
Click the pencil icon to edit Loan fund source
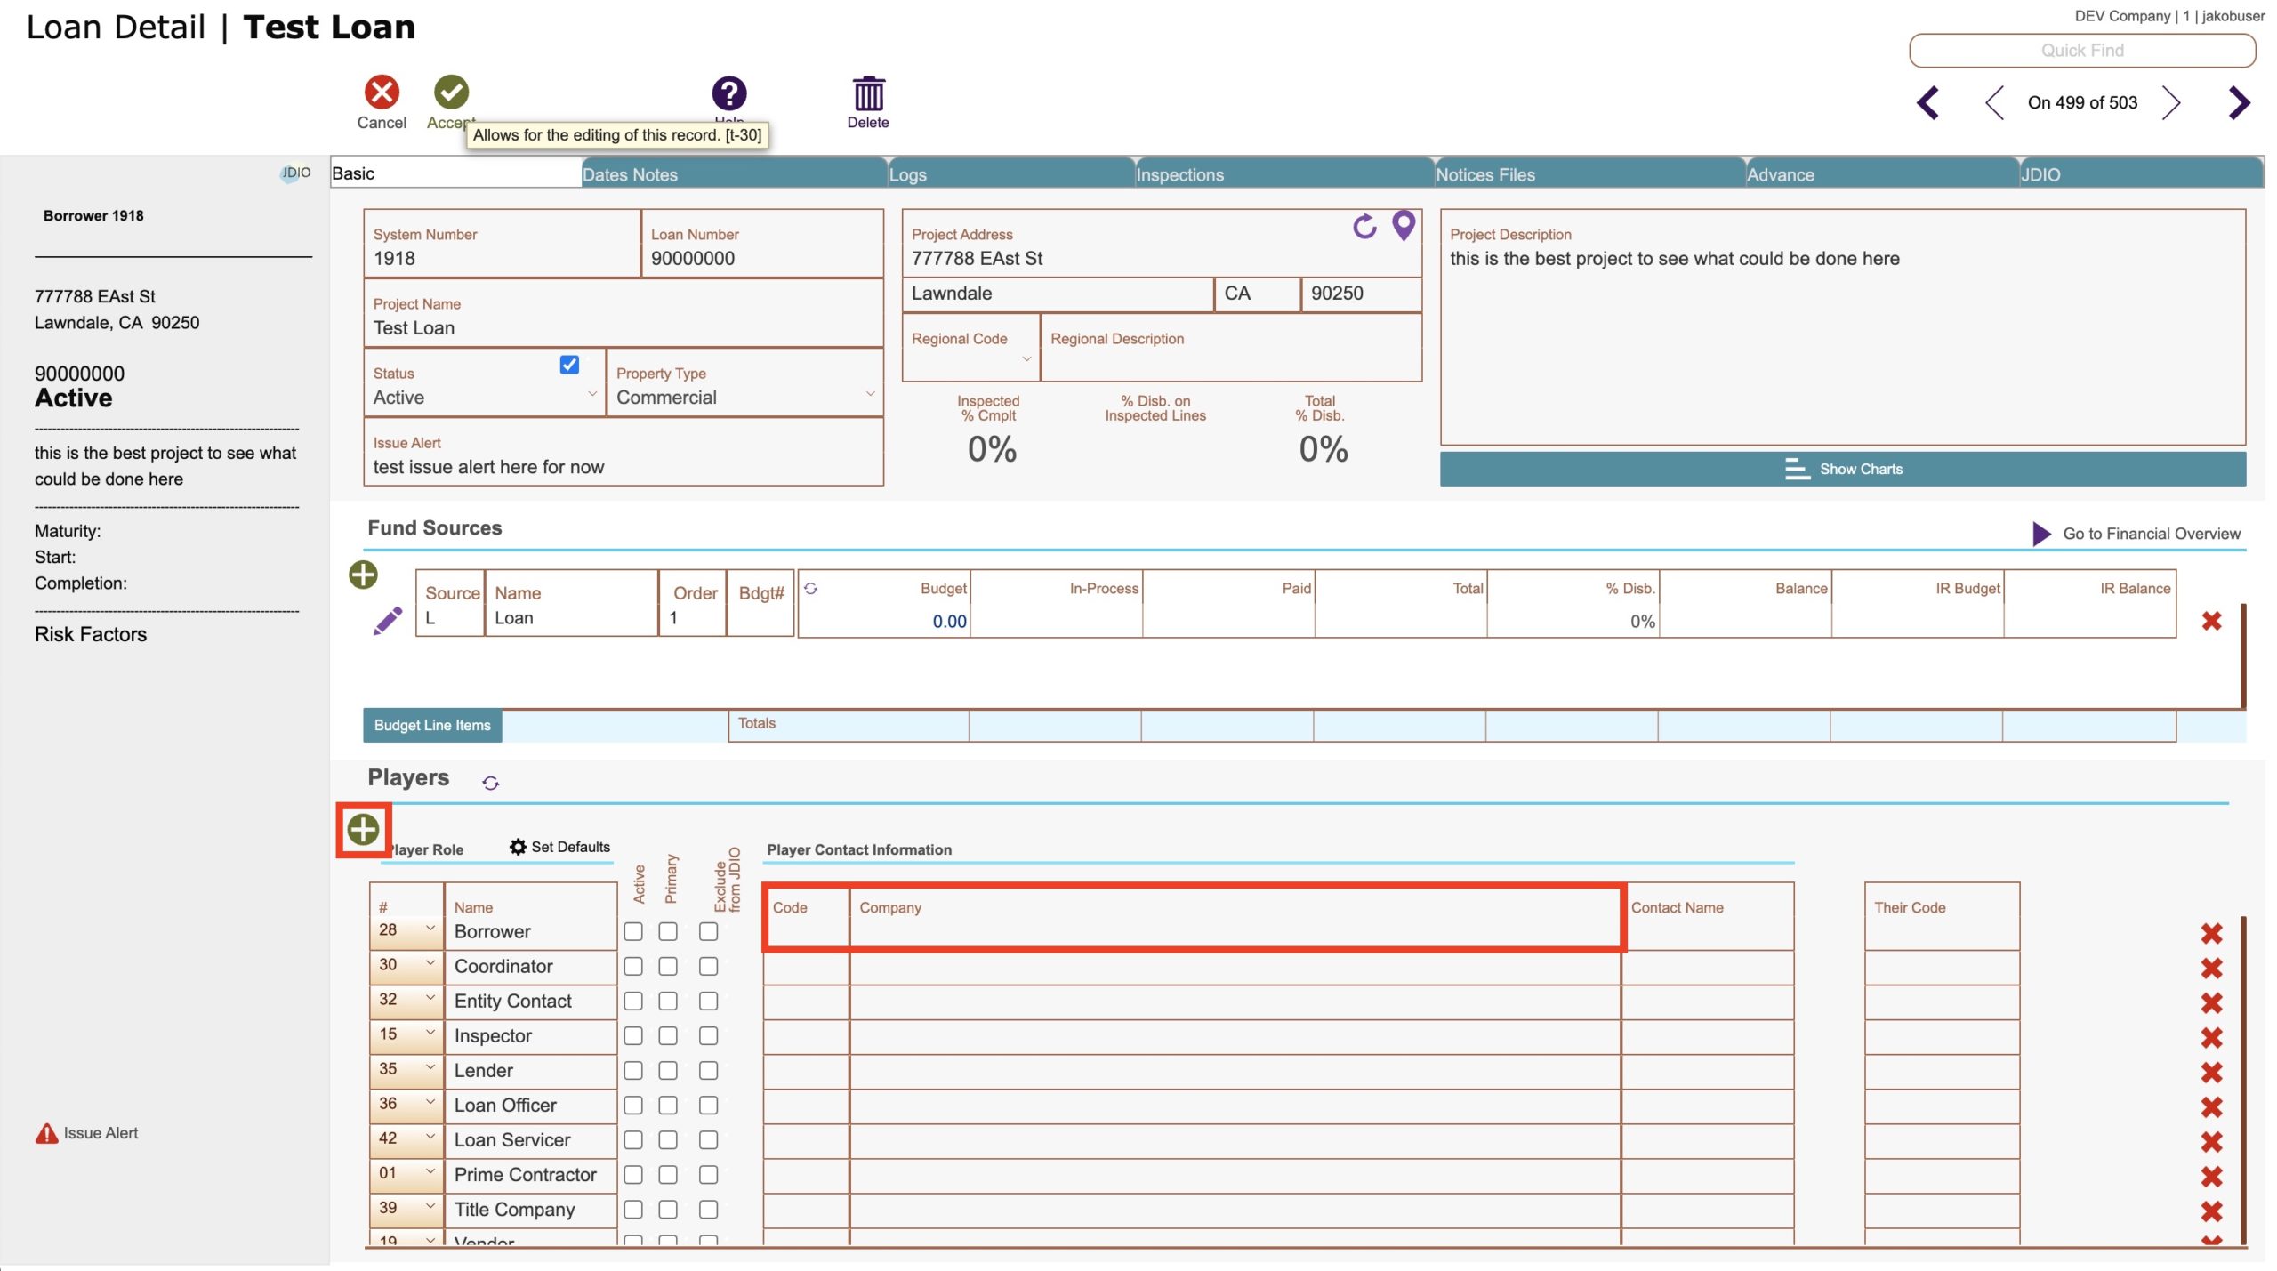(x=388, y=621)
